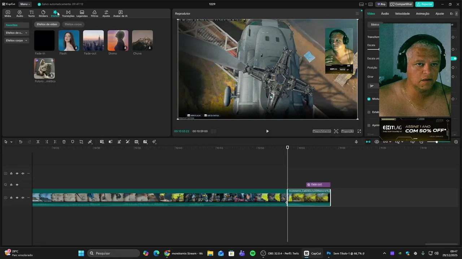
Task: Open the Legendas panel
Action: (x=82, y=14)
